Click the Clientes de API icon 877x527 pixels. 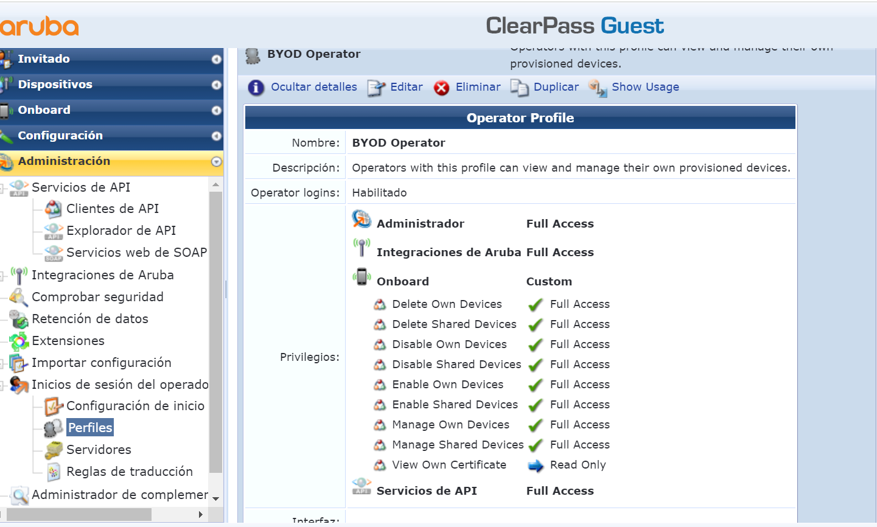(x=54, y=209)
